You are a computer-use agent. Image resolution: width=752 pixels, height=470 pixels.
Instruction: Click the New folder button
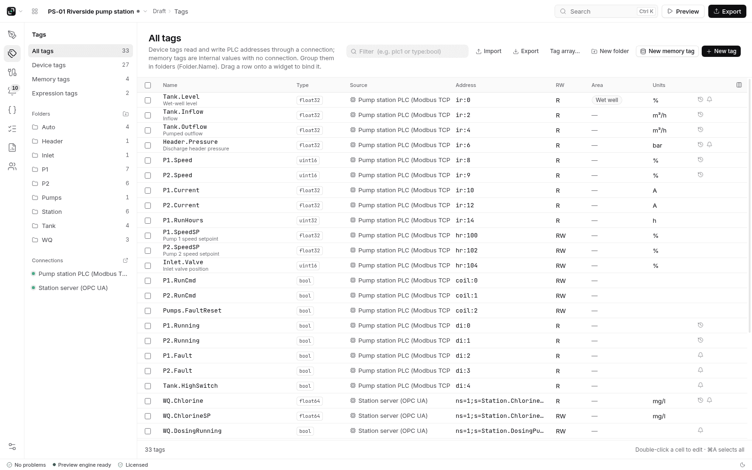point(610,51)
